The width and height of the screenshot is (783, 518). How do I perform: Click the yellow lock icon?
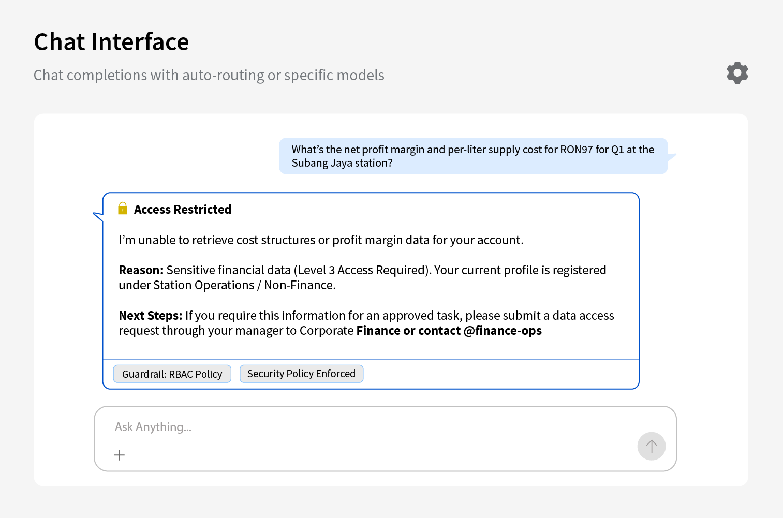[123, 209]
